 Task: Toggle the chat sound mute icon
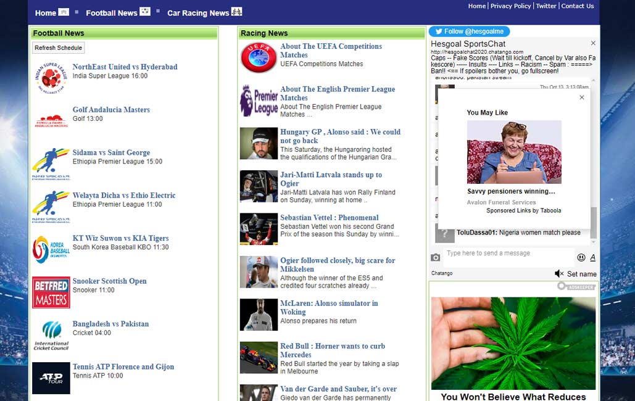point(559,274)
